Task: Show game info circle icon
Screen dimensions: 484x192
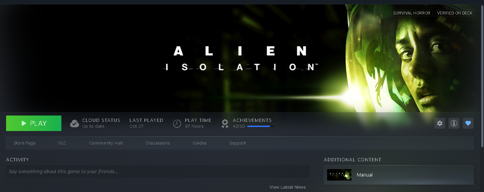Action: pos(454,123)
